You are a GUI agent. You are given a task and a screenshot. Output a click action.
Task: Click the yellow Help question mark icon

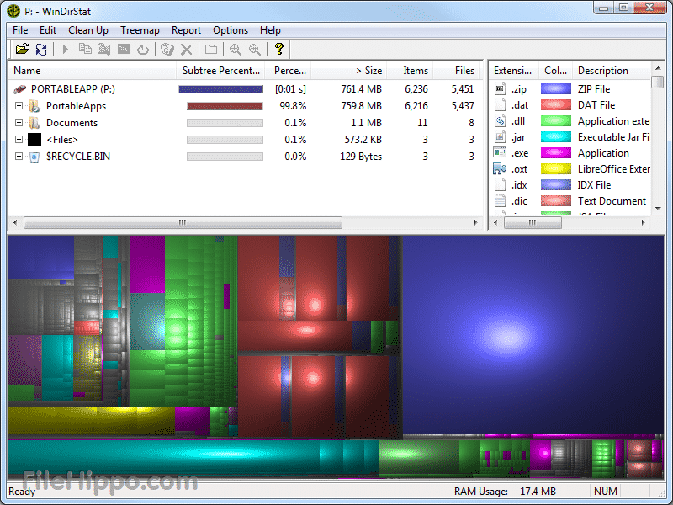(x=279, y=50)
